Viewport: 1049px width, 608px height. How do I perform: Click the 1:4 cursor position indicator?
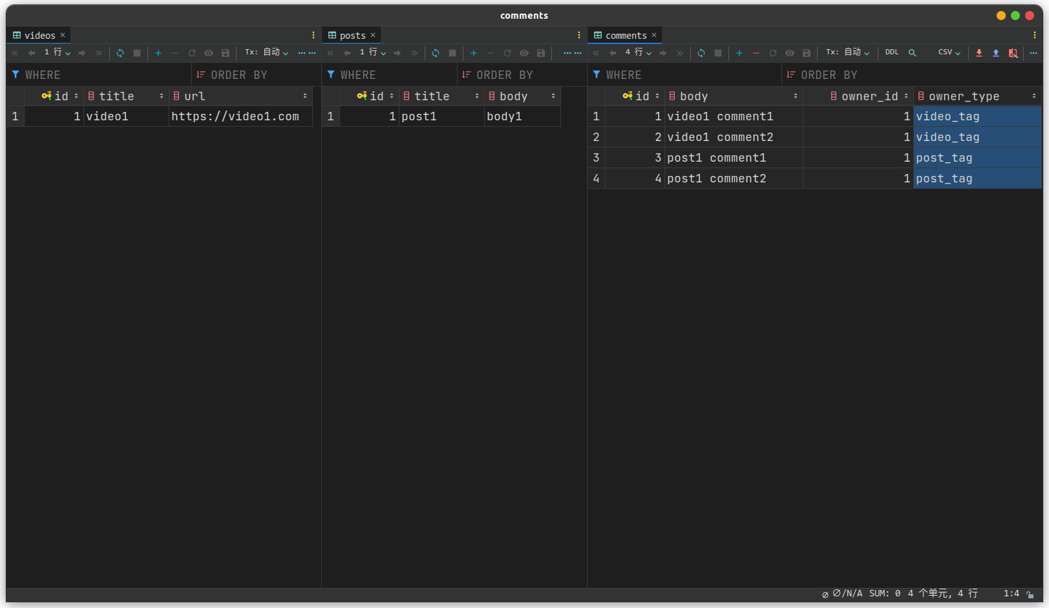pos(1011,593)
